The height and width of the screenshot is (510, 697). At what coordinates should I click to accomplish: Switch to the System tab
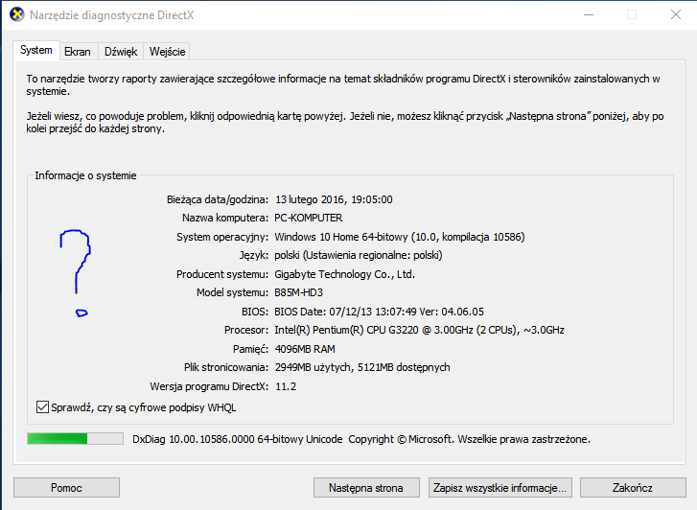pos(36,50)
